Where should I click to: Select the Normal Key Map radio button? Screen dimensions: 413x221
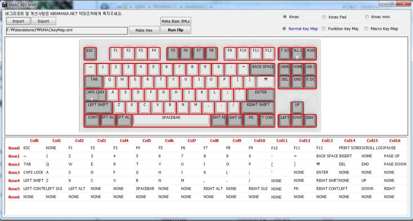(x=300, y=29)
